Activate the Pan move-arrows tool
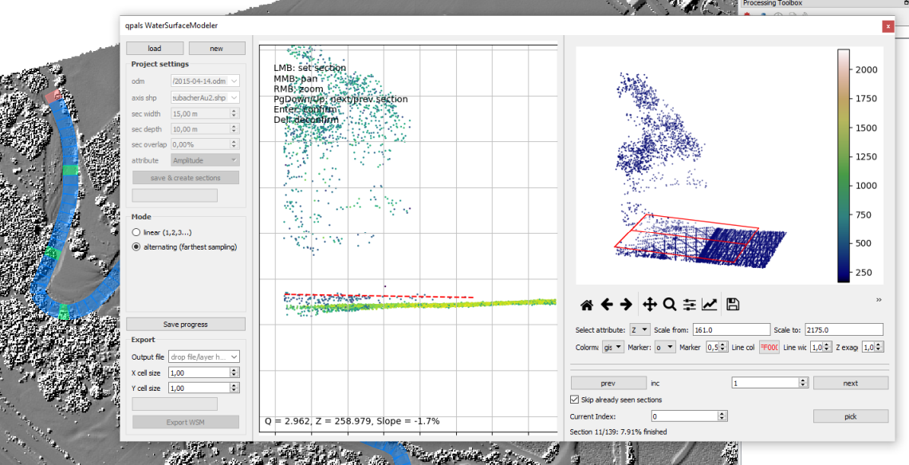This screenshot has width=909, height=465. 650,305
